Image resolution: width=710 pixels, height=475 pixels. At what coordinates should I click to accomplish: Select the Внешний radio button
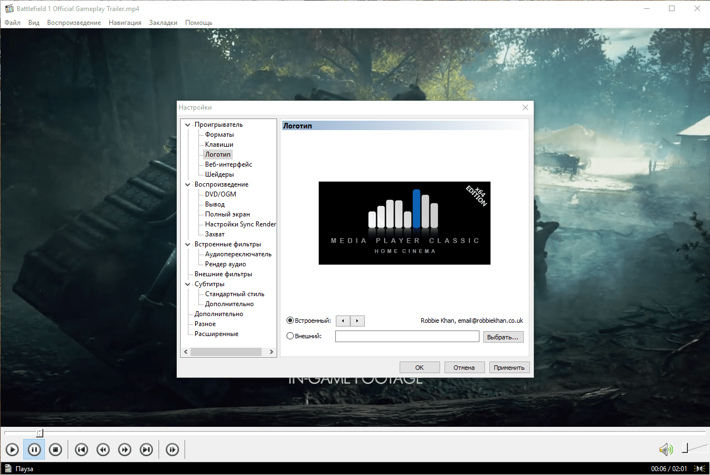pos(290,336)
